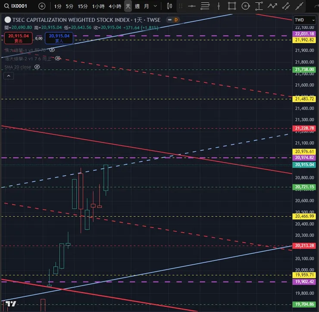Viewport: 319px width, 312px height.
Task: Select the text measure I-beam tool
Action: (x=259, y=6)
